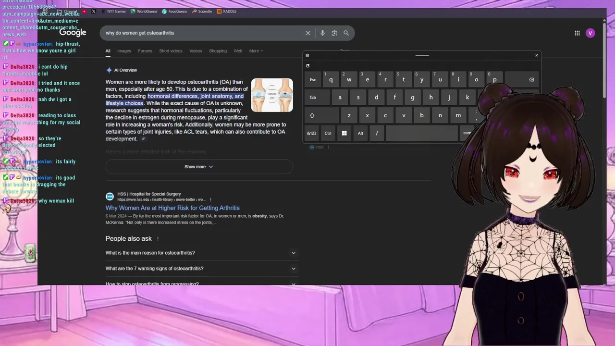Viewport: 615px width, 346px height.
Task: Close the touch keyboard panel
Action: [x=537, y=55]
